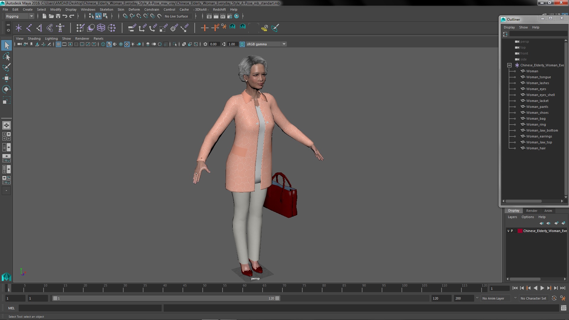The height and width of the screenshot is (320, 569).
Task: Open the File menu
Action: click(x=5, y=9)
